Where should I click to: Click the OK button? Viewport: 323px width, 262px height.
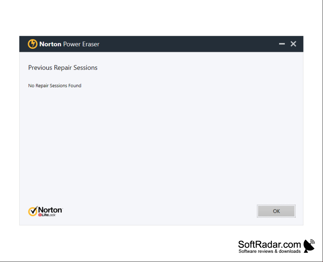click(276, 211)
